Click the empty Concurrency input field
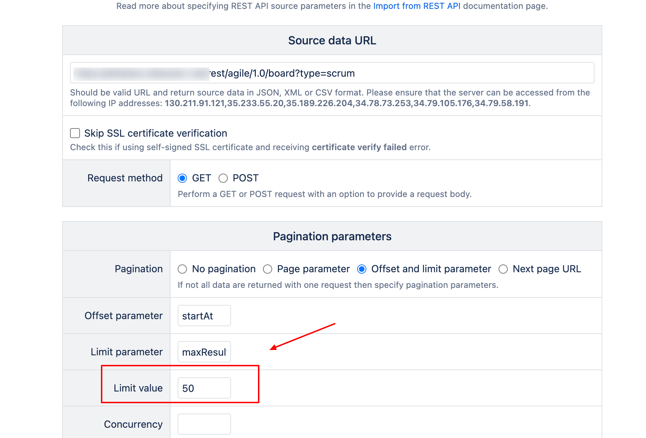The image size is (646, 438). [x=204, y=424]
